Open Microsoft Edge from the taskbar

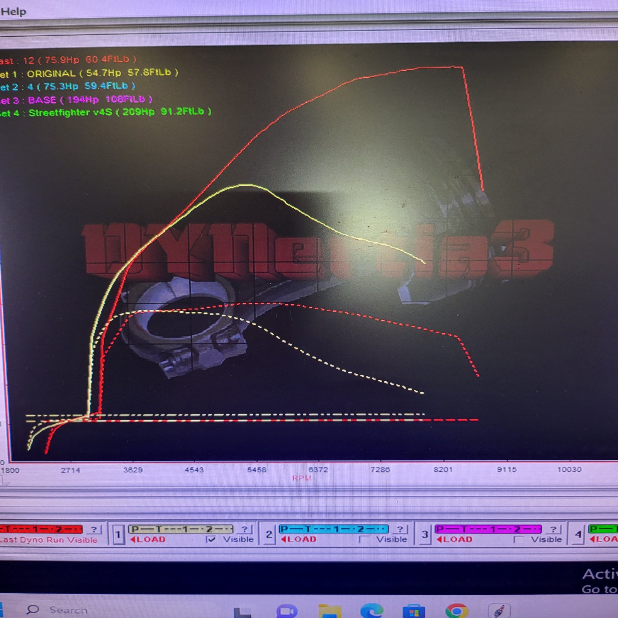tap(372, 611)
